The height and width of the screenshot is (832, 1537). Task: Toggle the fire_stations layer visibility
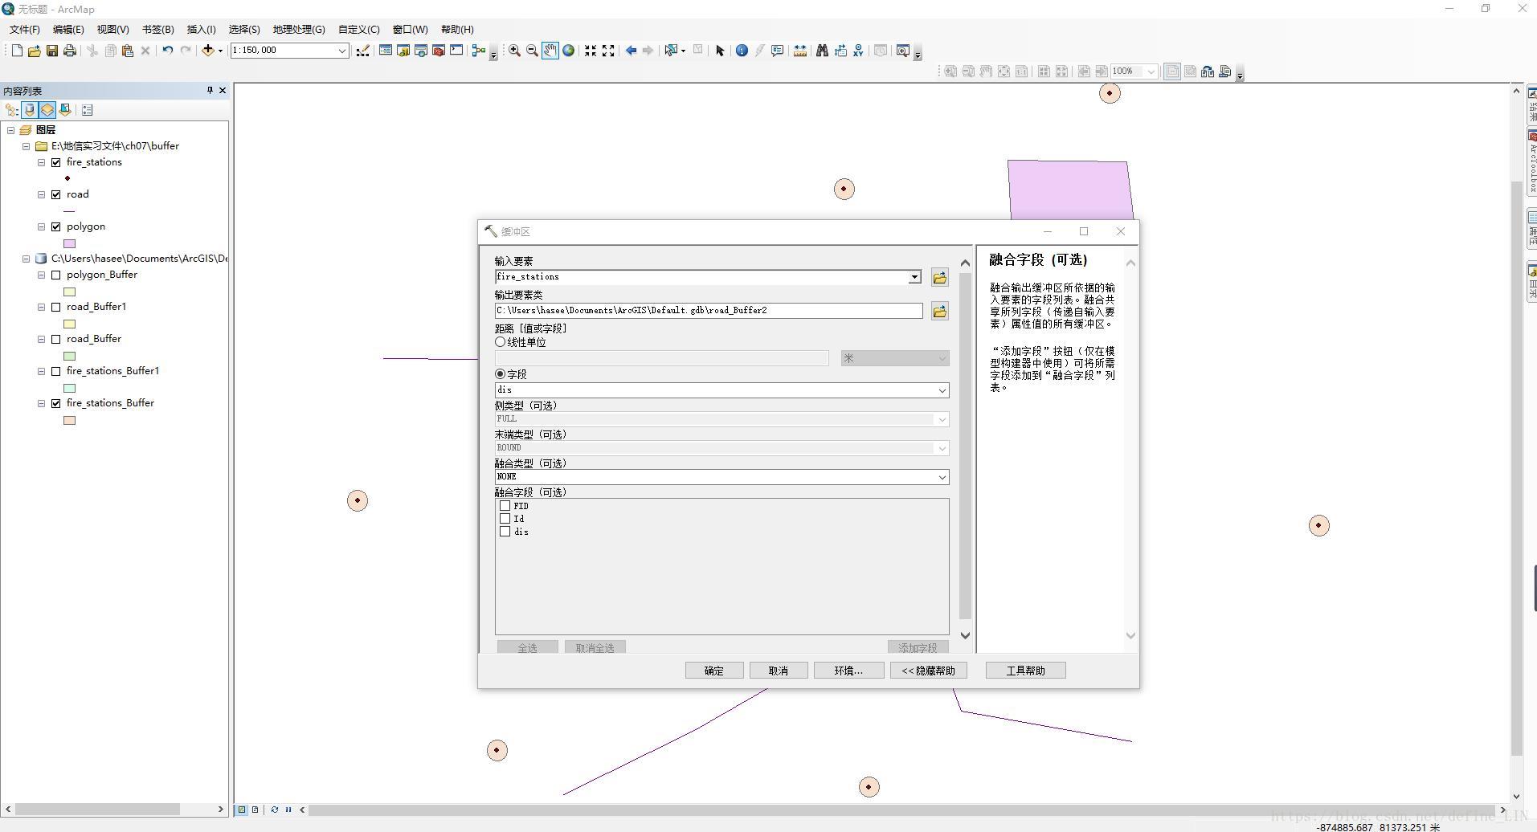click(56, 162)
